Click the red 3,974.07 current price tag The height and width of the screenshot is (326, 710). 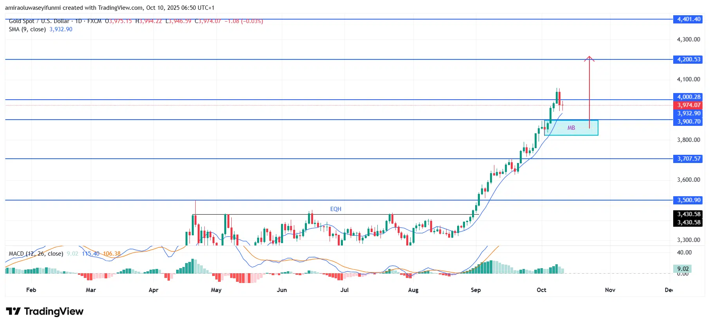coord(688,105)
